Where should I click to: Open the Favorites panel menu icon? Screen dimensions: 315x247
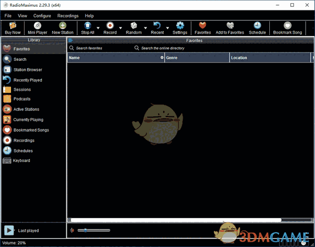pyautogui.click(x=70, y=40)
